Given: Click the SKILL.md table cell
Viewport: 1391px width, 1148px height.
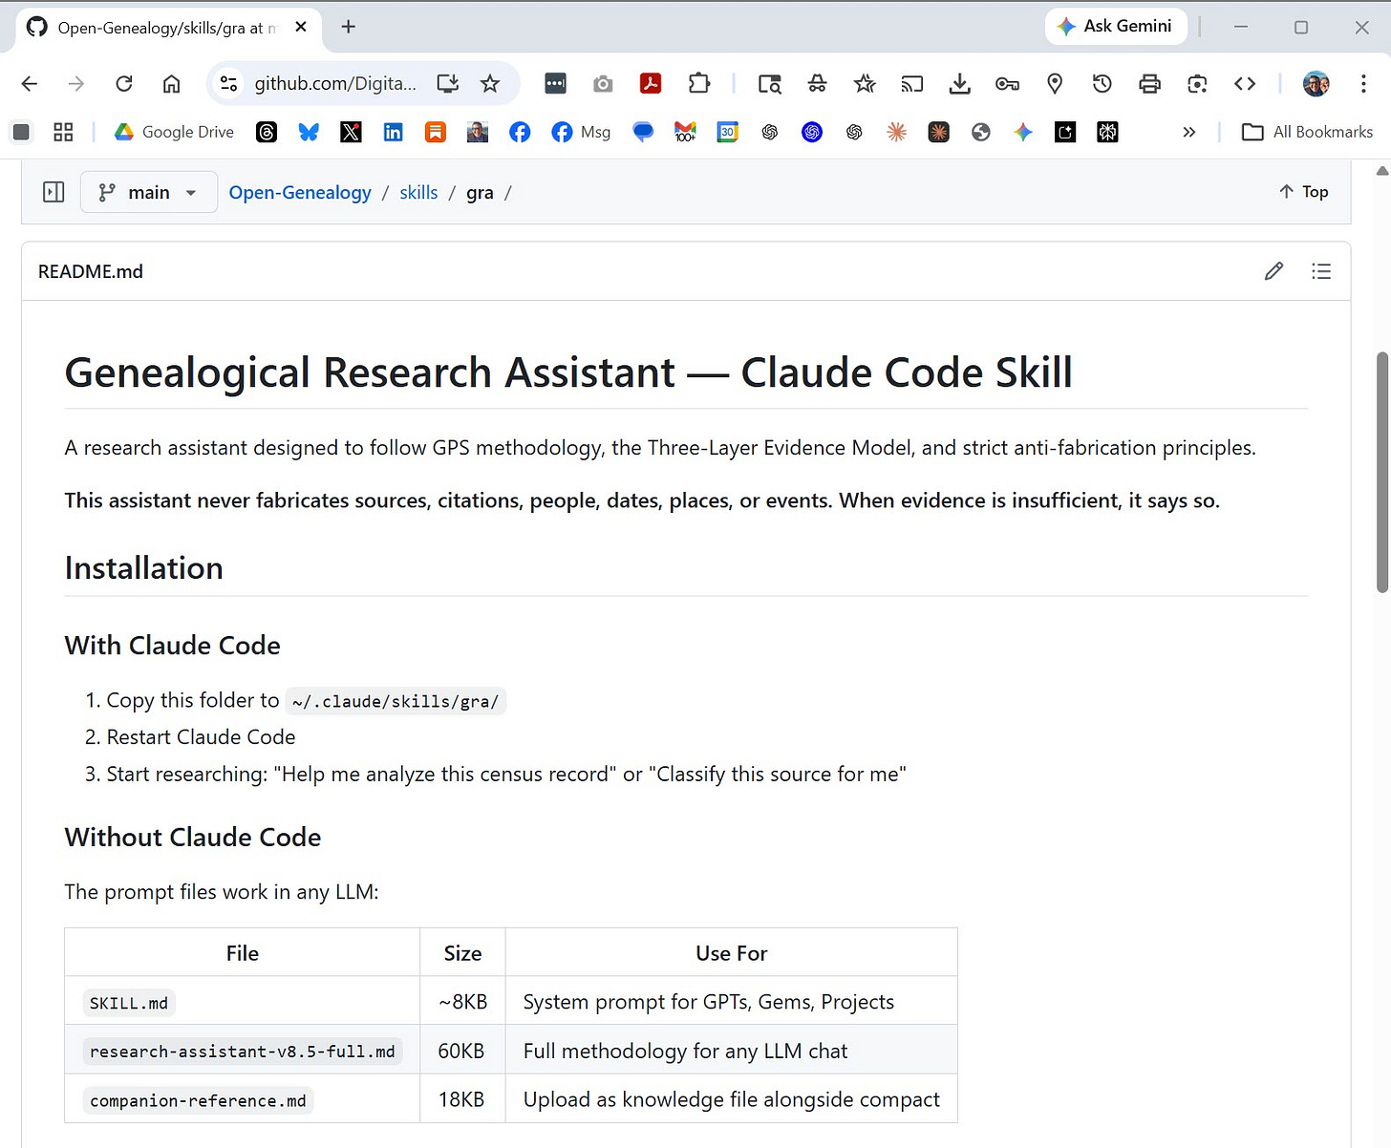Looking at the screenshot, I should coord(243,1001).
